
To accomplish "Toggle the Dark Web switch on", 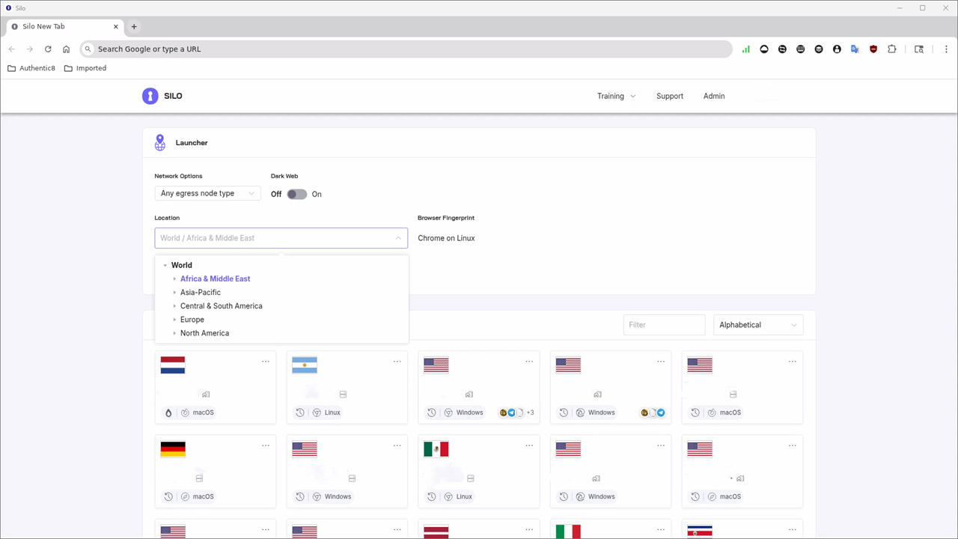I will [297, 194].
